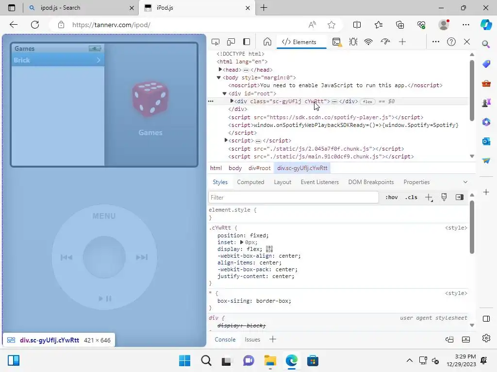Open the Sources bug icon tool
This screenshot has width=497, height=372.
point(353,42)
